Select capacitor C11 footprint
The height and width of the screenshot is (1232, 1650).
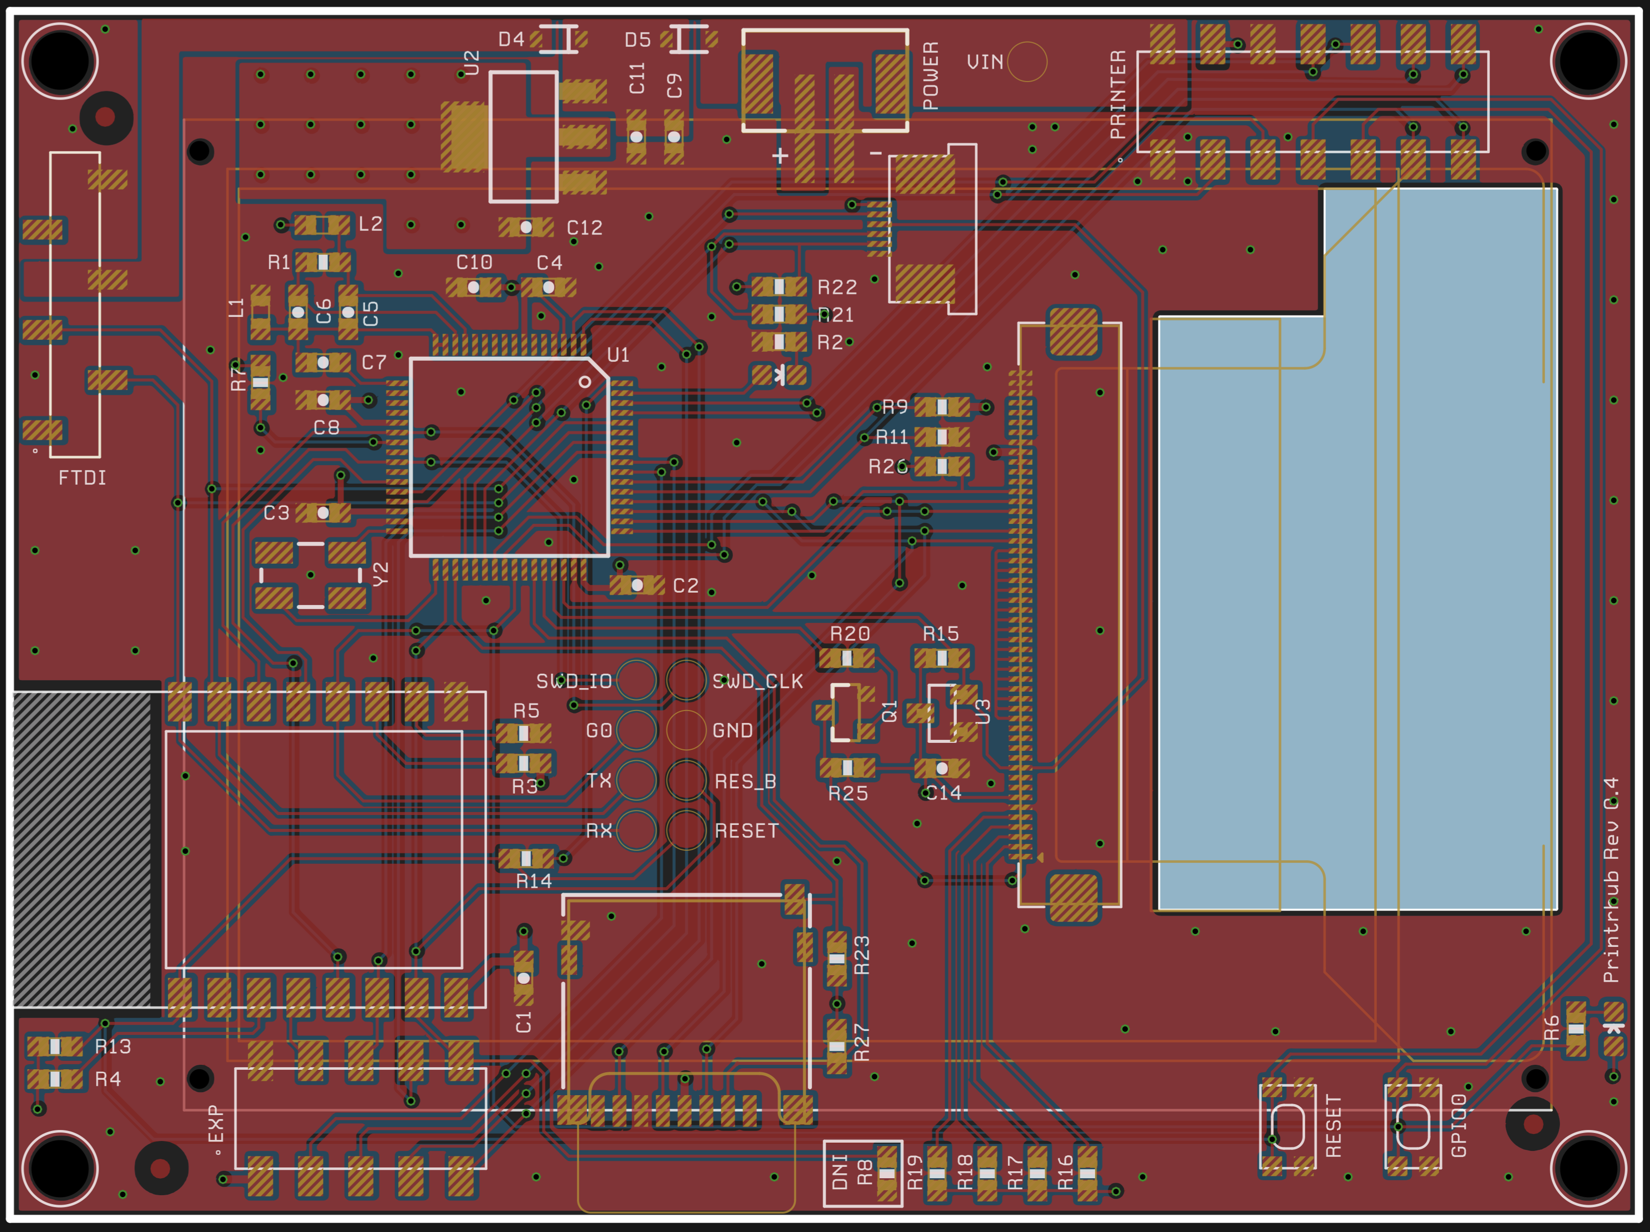[636, 136]
